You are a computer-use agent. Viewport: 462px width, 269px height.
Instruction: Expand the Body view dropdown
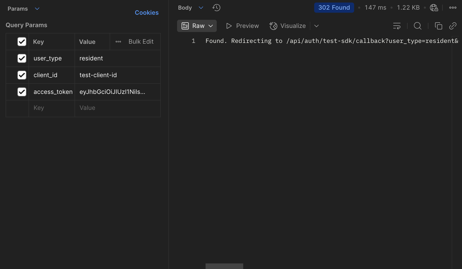point(201,8)
